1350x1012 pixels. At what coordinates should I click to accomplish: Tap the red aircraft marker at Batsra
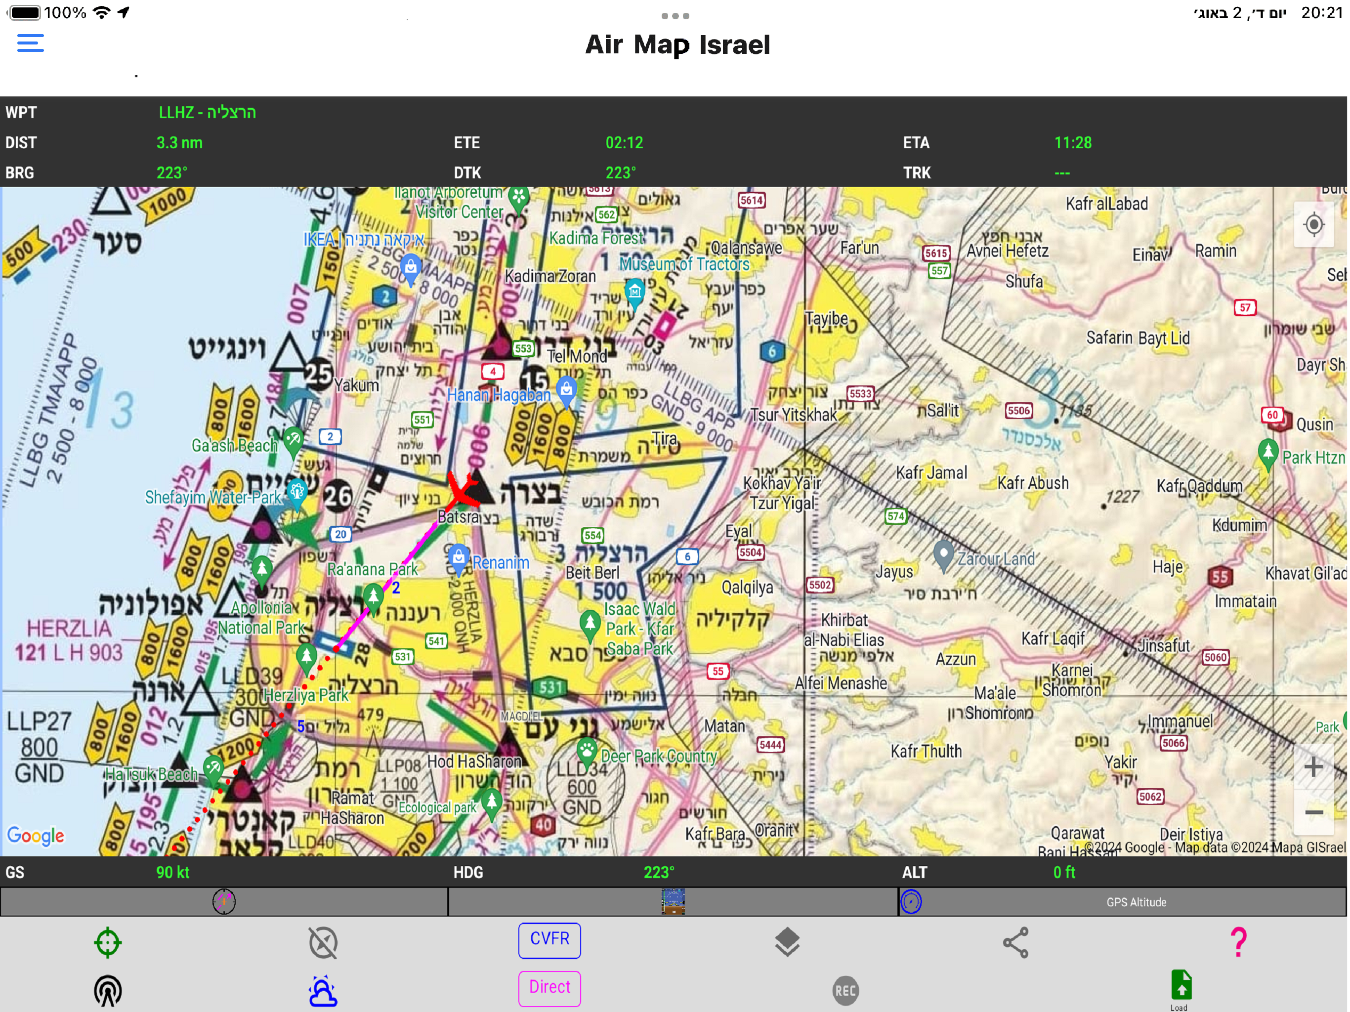tap(465, 490)
